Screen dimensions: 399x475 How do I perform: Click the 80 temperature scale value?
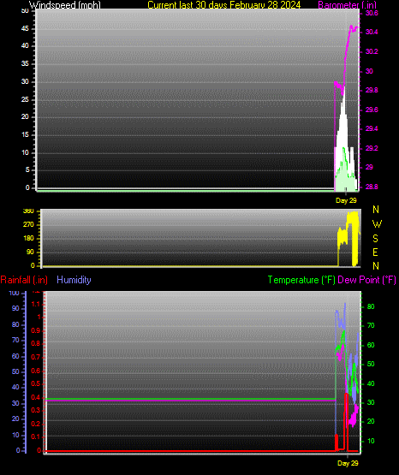371,306
